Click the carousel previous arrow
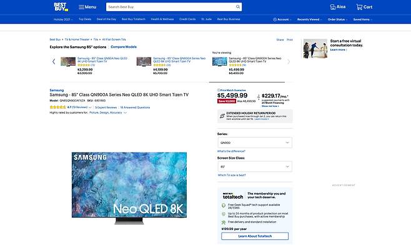The width and height of the screenshot is (411, 245). (54, 62)
